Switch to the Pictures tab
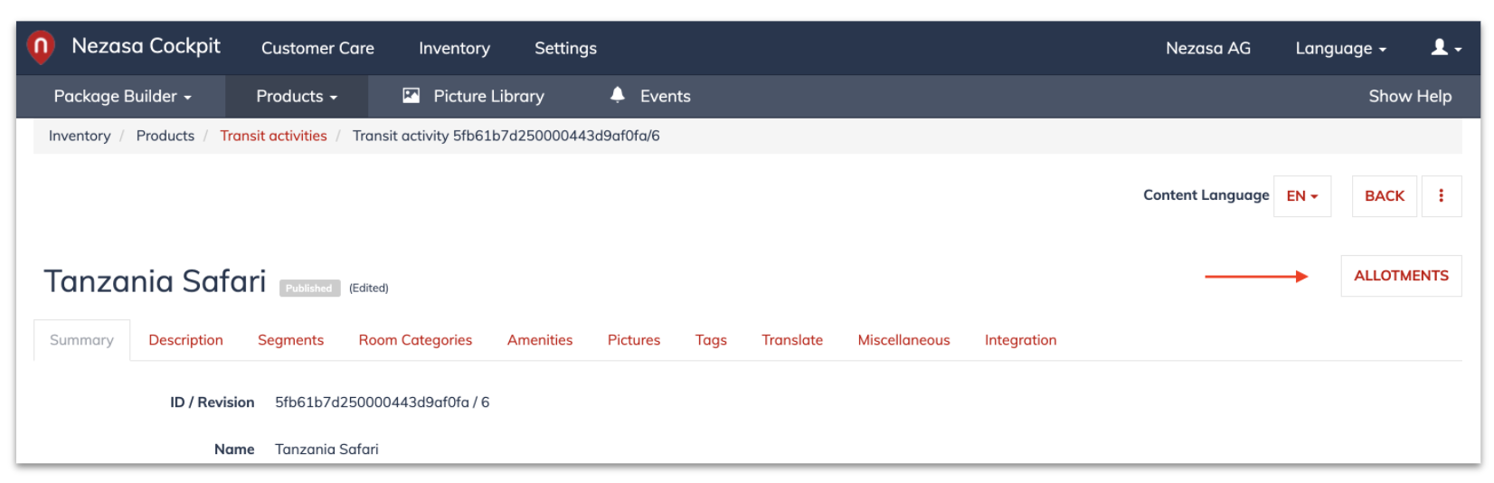The image size is (1494, 483). click(634, 340)
